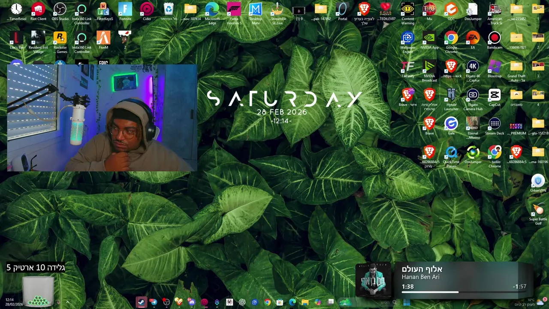The width and height of the screenshot is (549, 309).
Task: Click the Windows Start button
Action: (407, 302)
